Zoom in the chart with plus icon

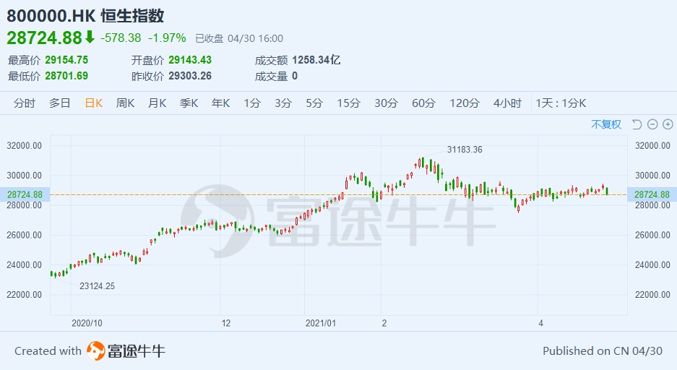pyautogui.click(x=668, y=124)
